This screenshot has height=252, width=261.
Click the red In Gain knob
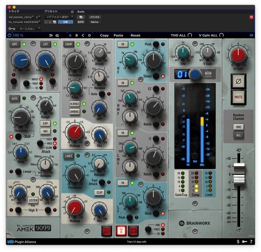[238, 55]
